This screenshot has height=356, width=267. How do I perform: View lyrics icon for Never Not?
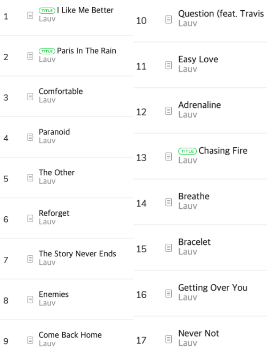click(x=169, y=340)
